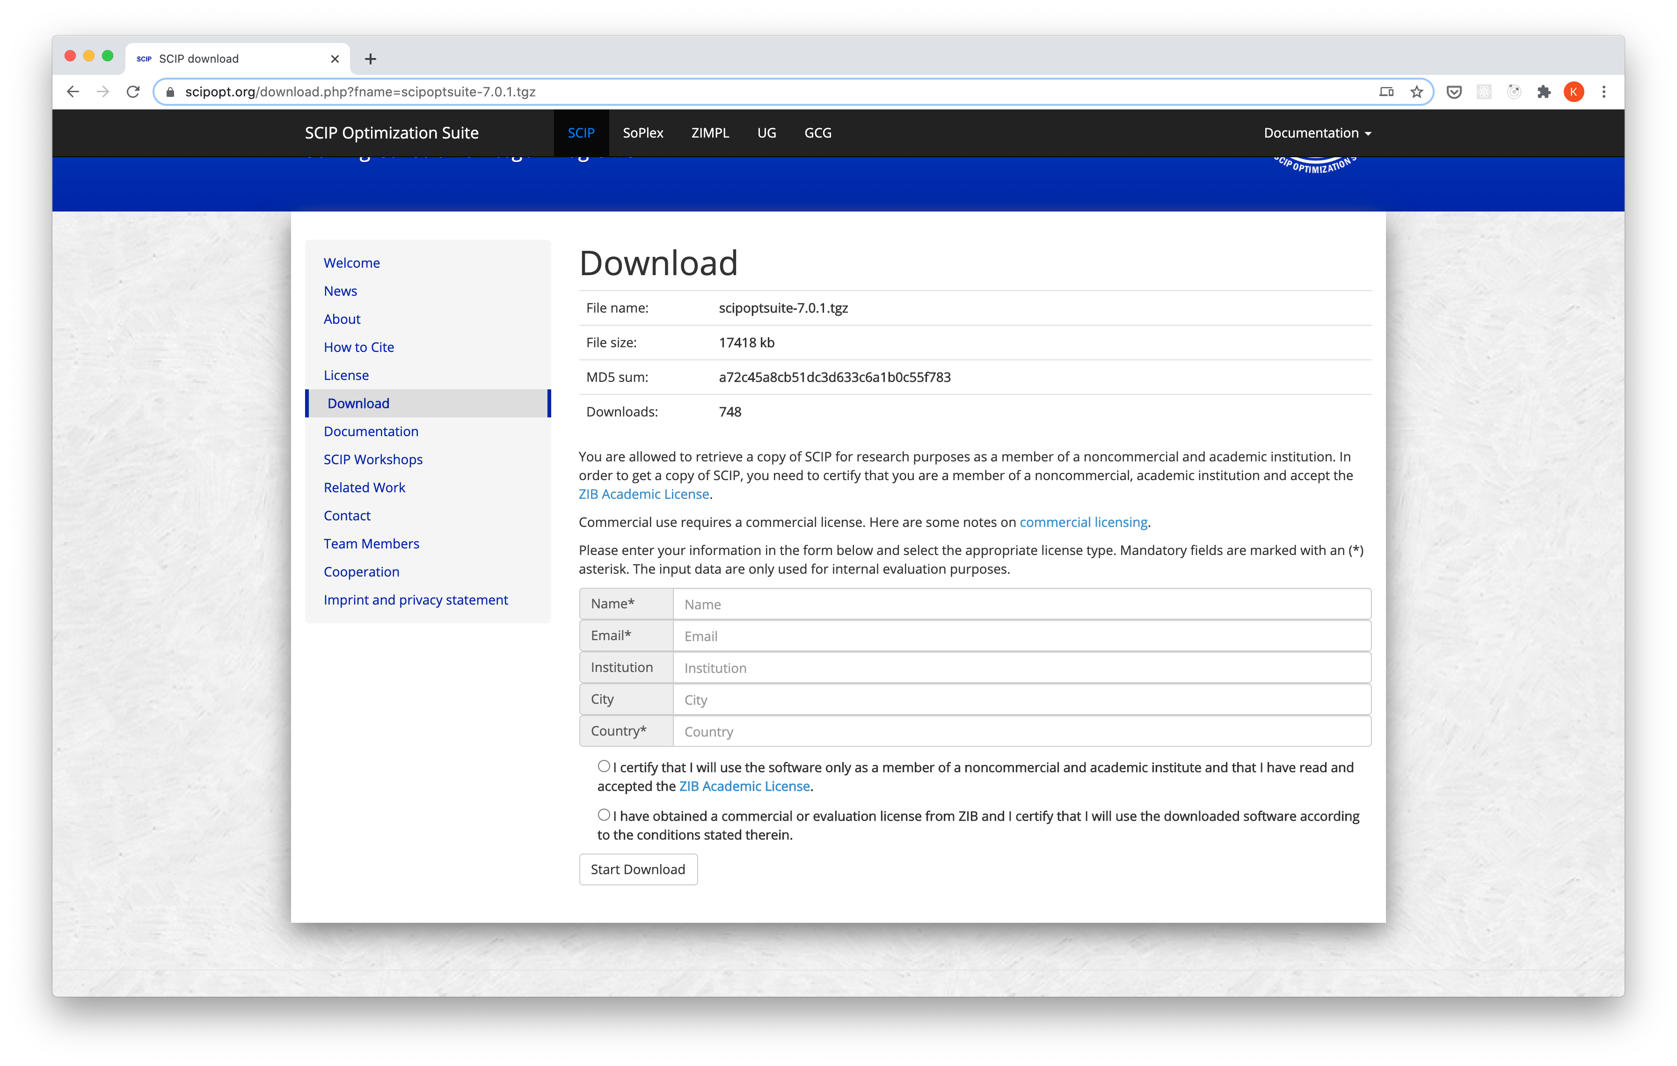This screenshot has height=1066, width=1677.
Task: Select the commercial license radio option
Action: [604, 815]
